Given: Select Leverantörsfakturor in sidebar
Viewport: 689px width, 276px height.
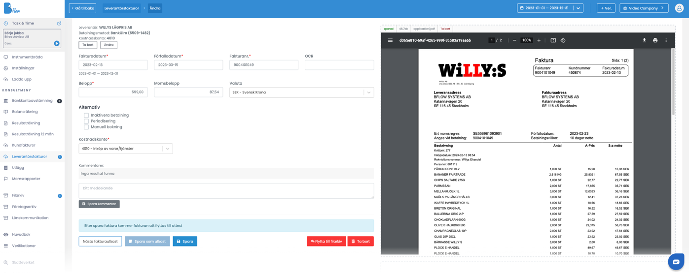Looking at the screenshot, I should (30, 156).
